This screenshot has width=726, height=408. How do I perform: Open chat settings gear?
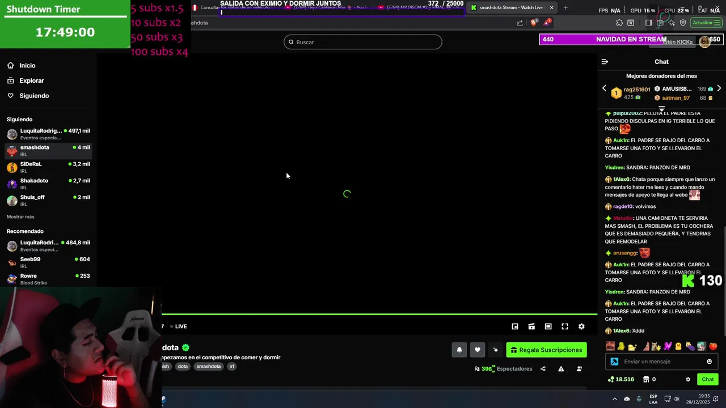[688, 380]
